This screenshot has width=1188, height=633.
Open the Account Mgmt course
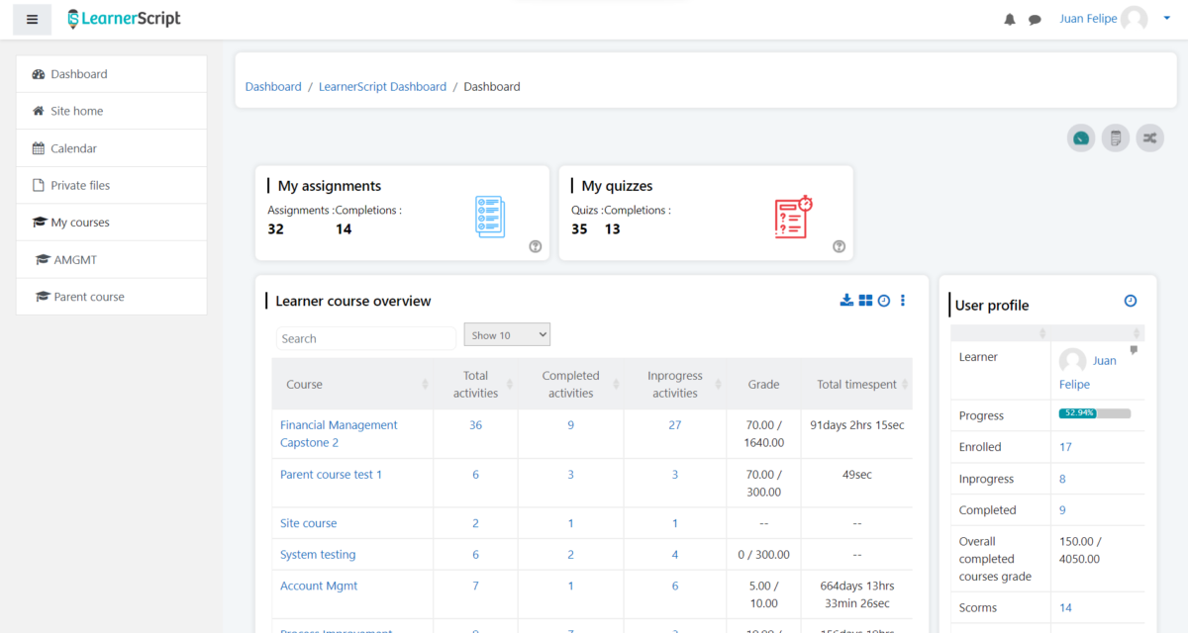coord(319,586)
